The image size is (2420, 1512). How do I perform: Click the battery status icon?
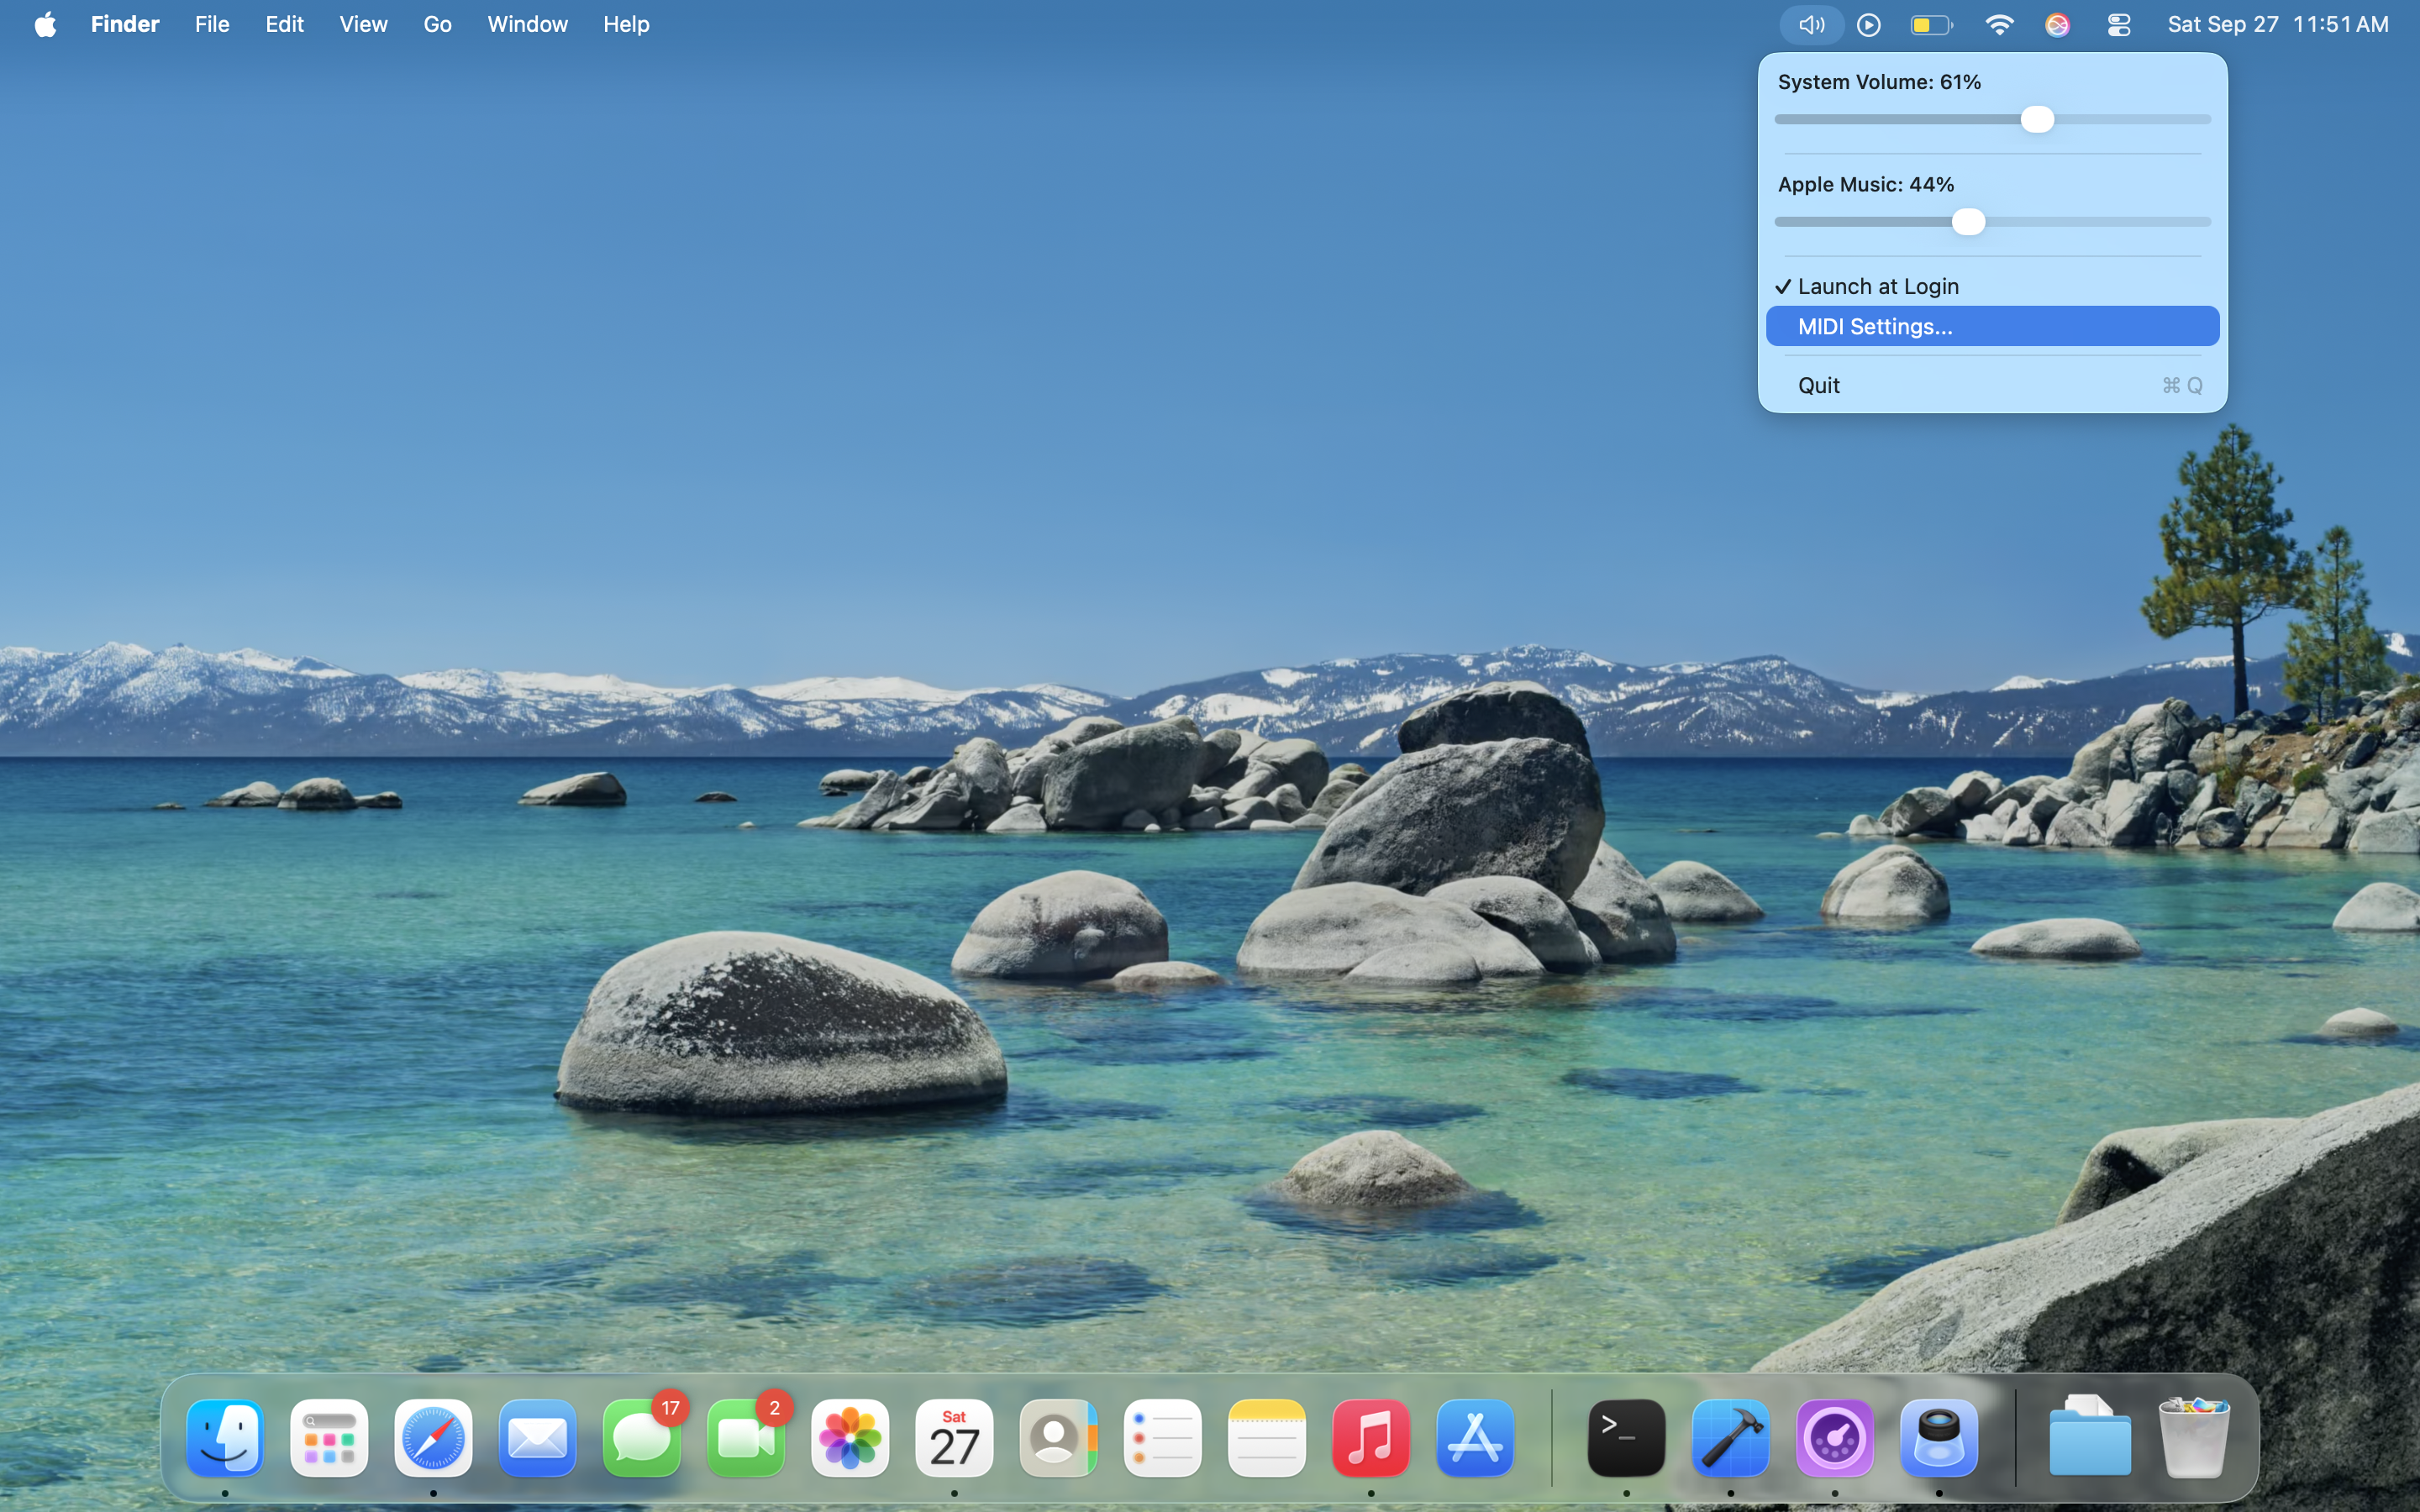[x=1931, y=25]
